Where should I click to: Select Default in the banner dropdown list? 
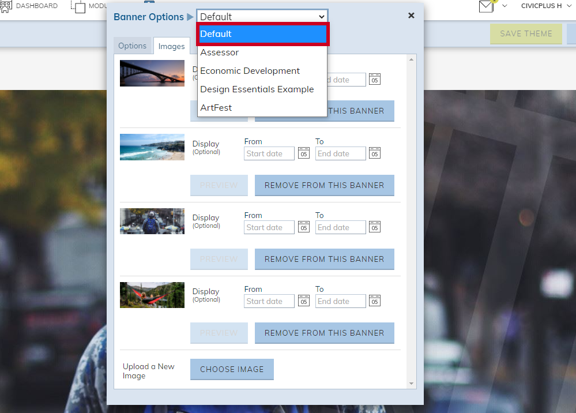pyautogui.click(x=262, y=34)
